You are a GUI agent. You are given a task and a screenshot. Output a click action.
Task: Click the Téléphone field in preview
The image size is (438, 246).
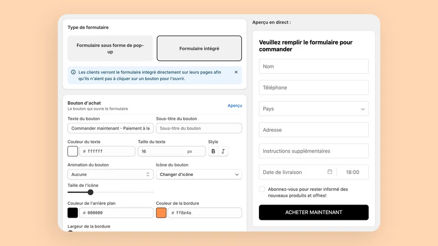pos(314,87)
